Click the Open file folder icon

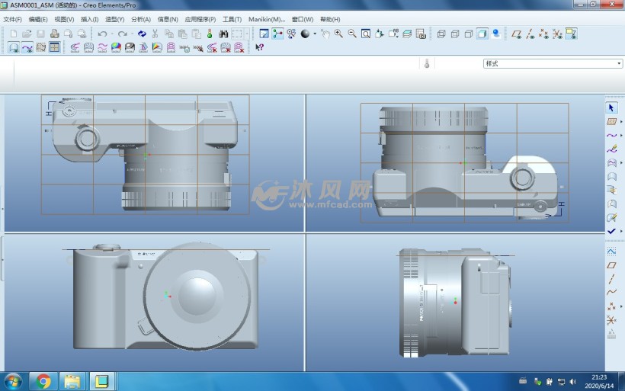(x=27, y=34)
